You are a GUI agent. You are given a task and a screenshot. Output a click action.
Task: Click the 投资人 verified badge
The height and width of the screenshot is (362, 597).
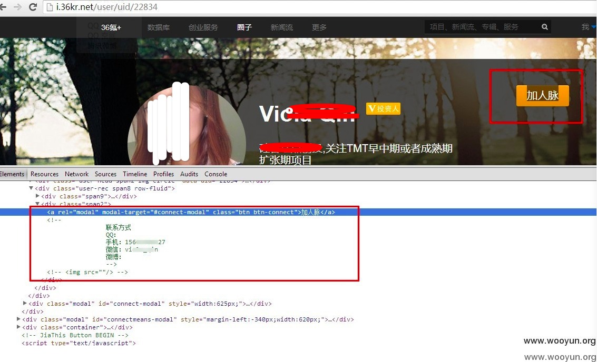[x=383, y=109]
